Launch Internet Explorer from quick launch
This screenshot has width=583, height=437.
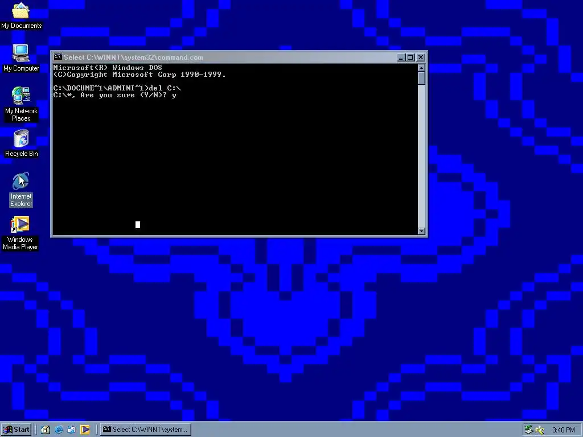(x=59, y=430)
